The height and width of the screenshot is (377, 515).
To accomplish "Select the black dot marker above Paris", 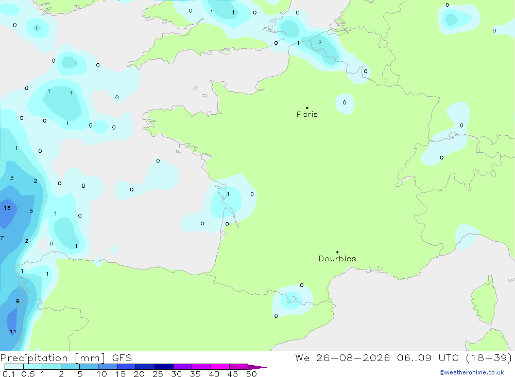I will pos(307,107).
